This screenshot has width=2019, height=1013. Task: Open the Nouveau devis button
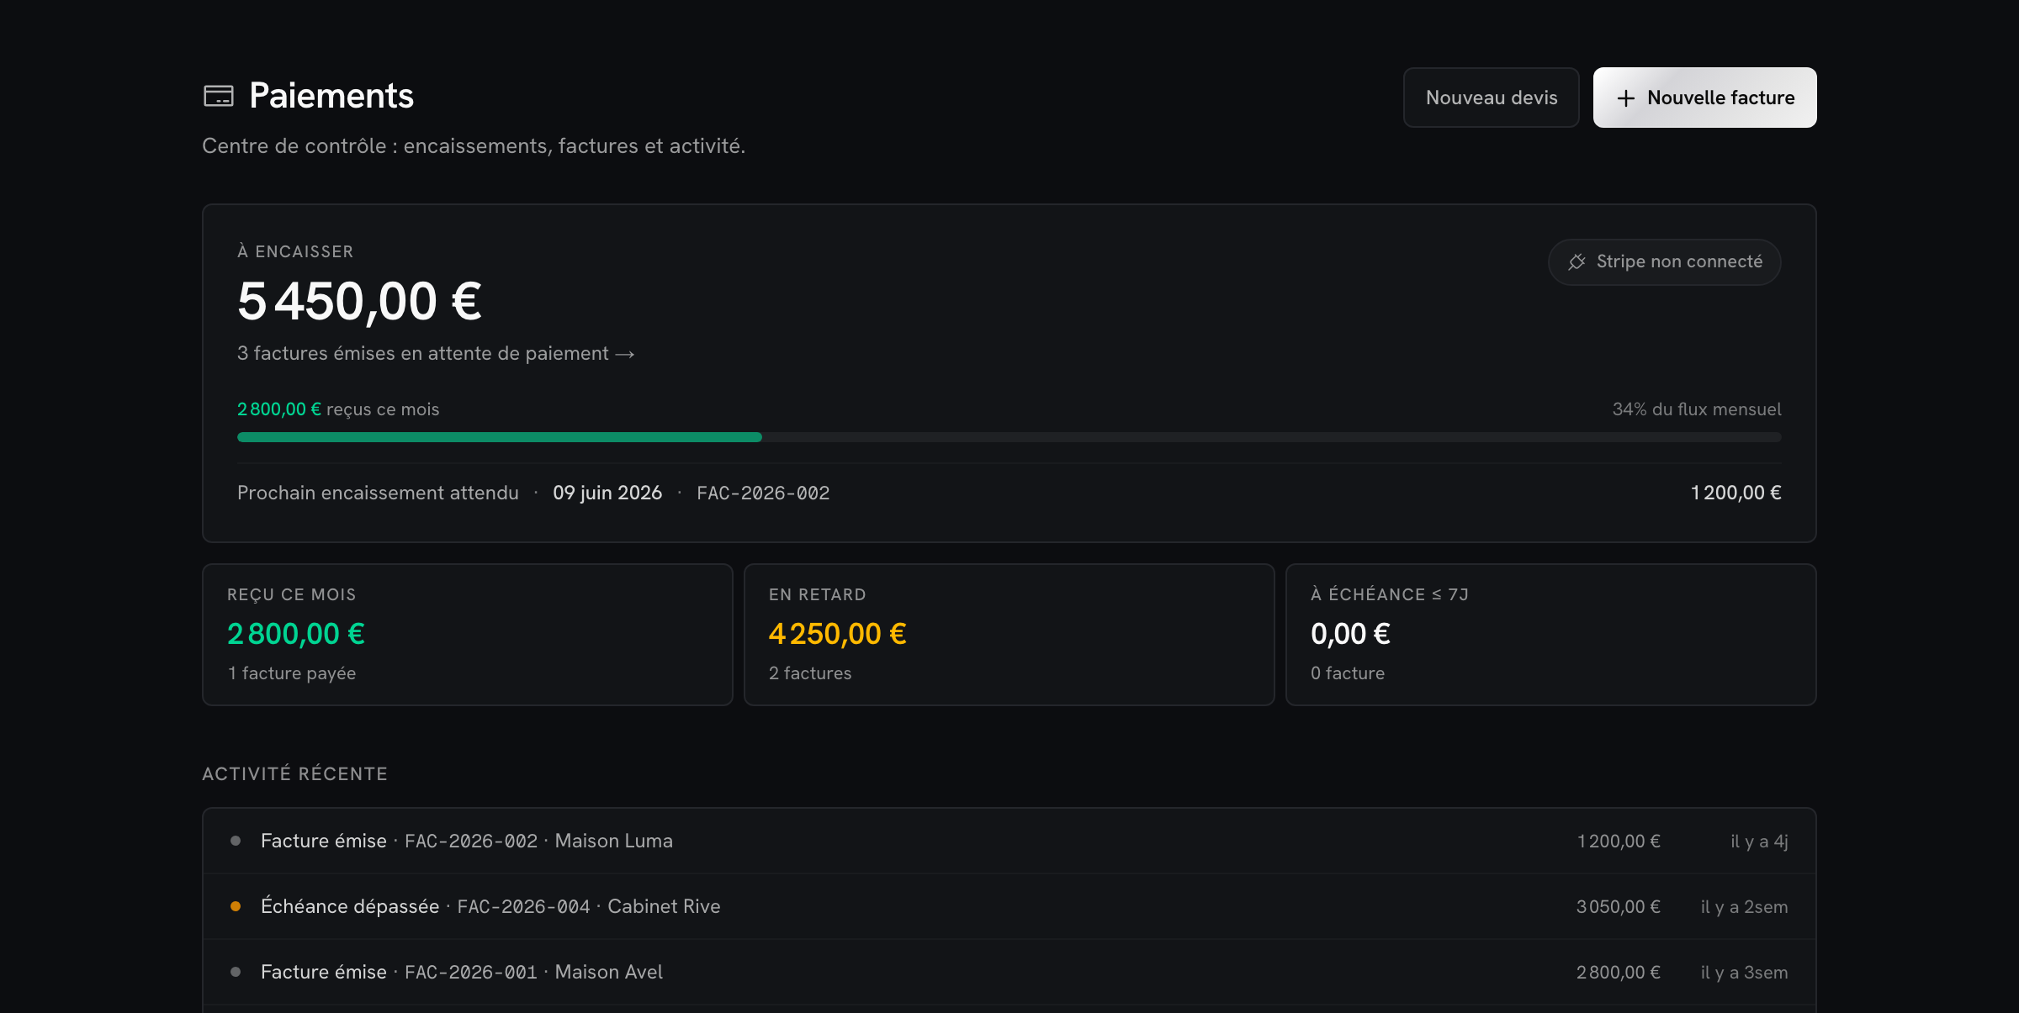[x=1491, y=98]
